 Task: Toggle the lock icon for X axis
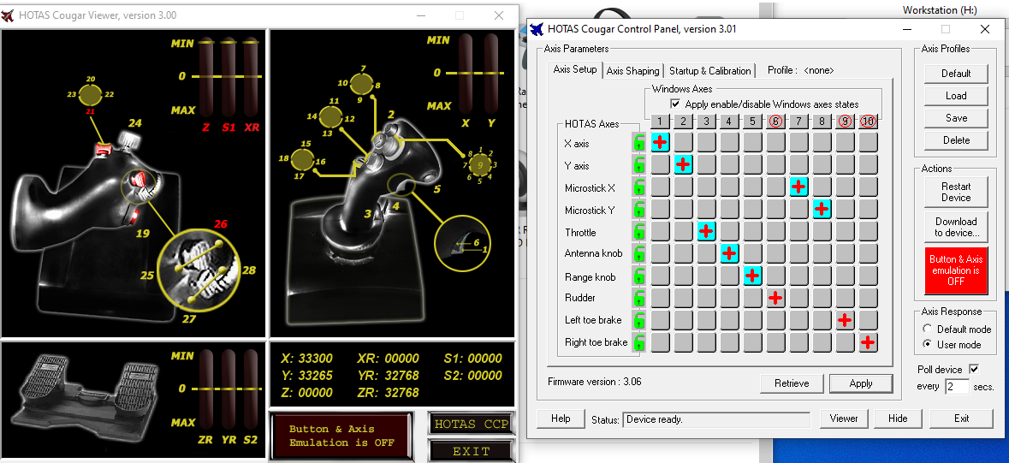point(638,143)
